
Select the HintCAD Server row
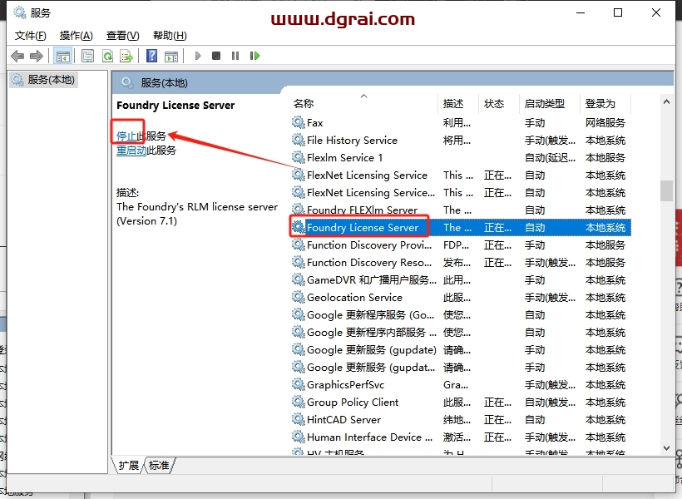[x=460, y=420]
